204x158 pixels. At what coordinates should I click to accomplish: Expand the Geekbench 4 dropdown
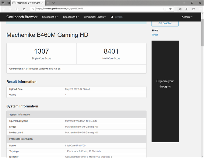[71, 17]
